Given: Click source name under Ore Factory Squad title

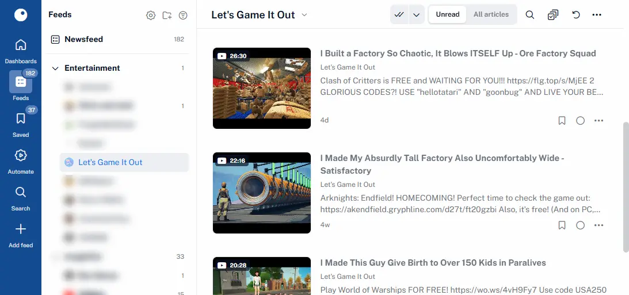Looking at the screenshot, I should (348, 67).
